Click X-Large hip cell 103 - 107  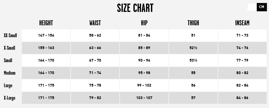(144, 98)
